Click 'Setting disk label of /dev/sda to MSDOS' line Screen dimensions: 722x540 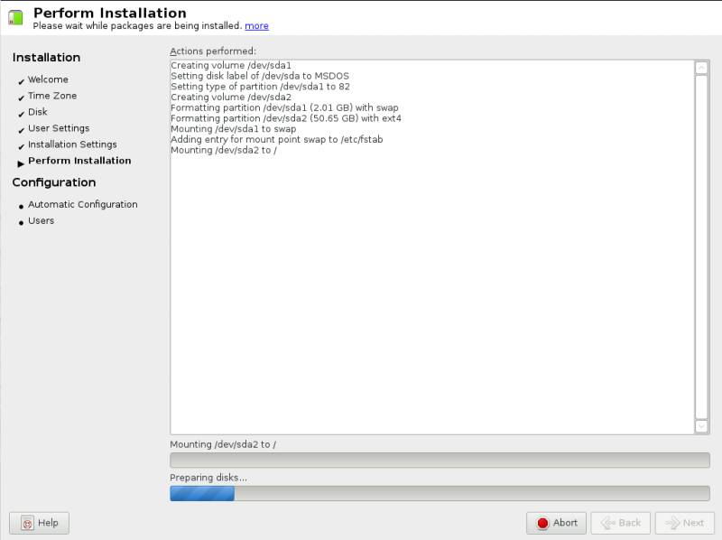260,76
